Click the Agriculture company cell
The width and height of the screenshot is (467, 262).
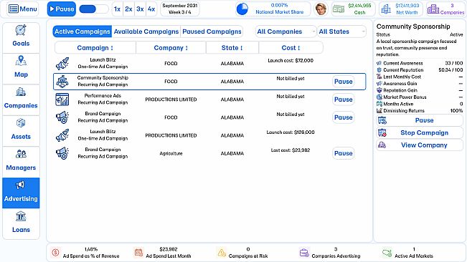click(171, 154)
